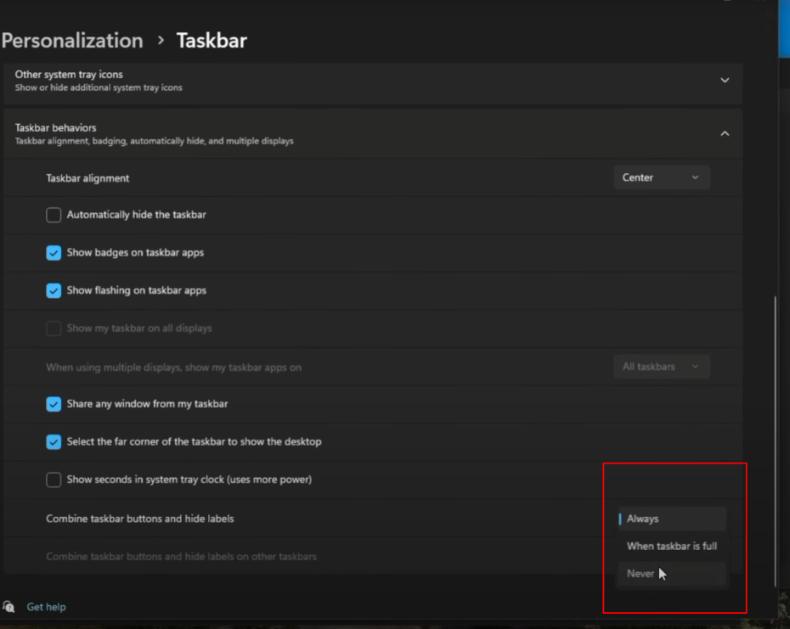The width and height of the screenshot is (790, 629).
Task: Disable Show flashing on taskbar apps
Action: click(x=54, y=290)
